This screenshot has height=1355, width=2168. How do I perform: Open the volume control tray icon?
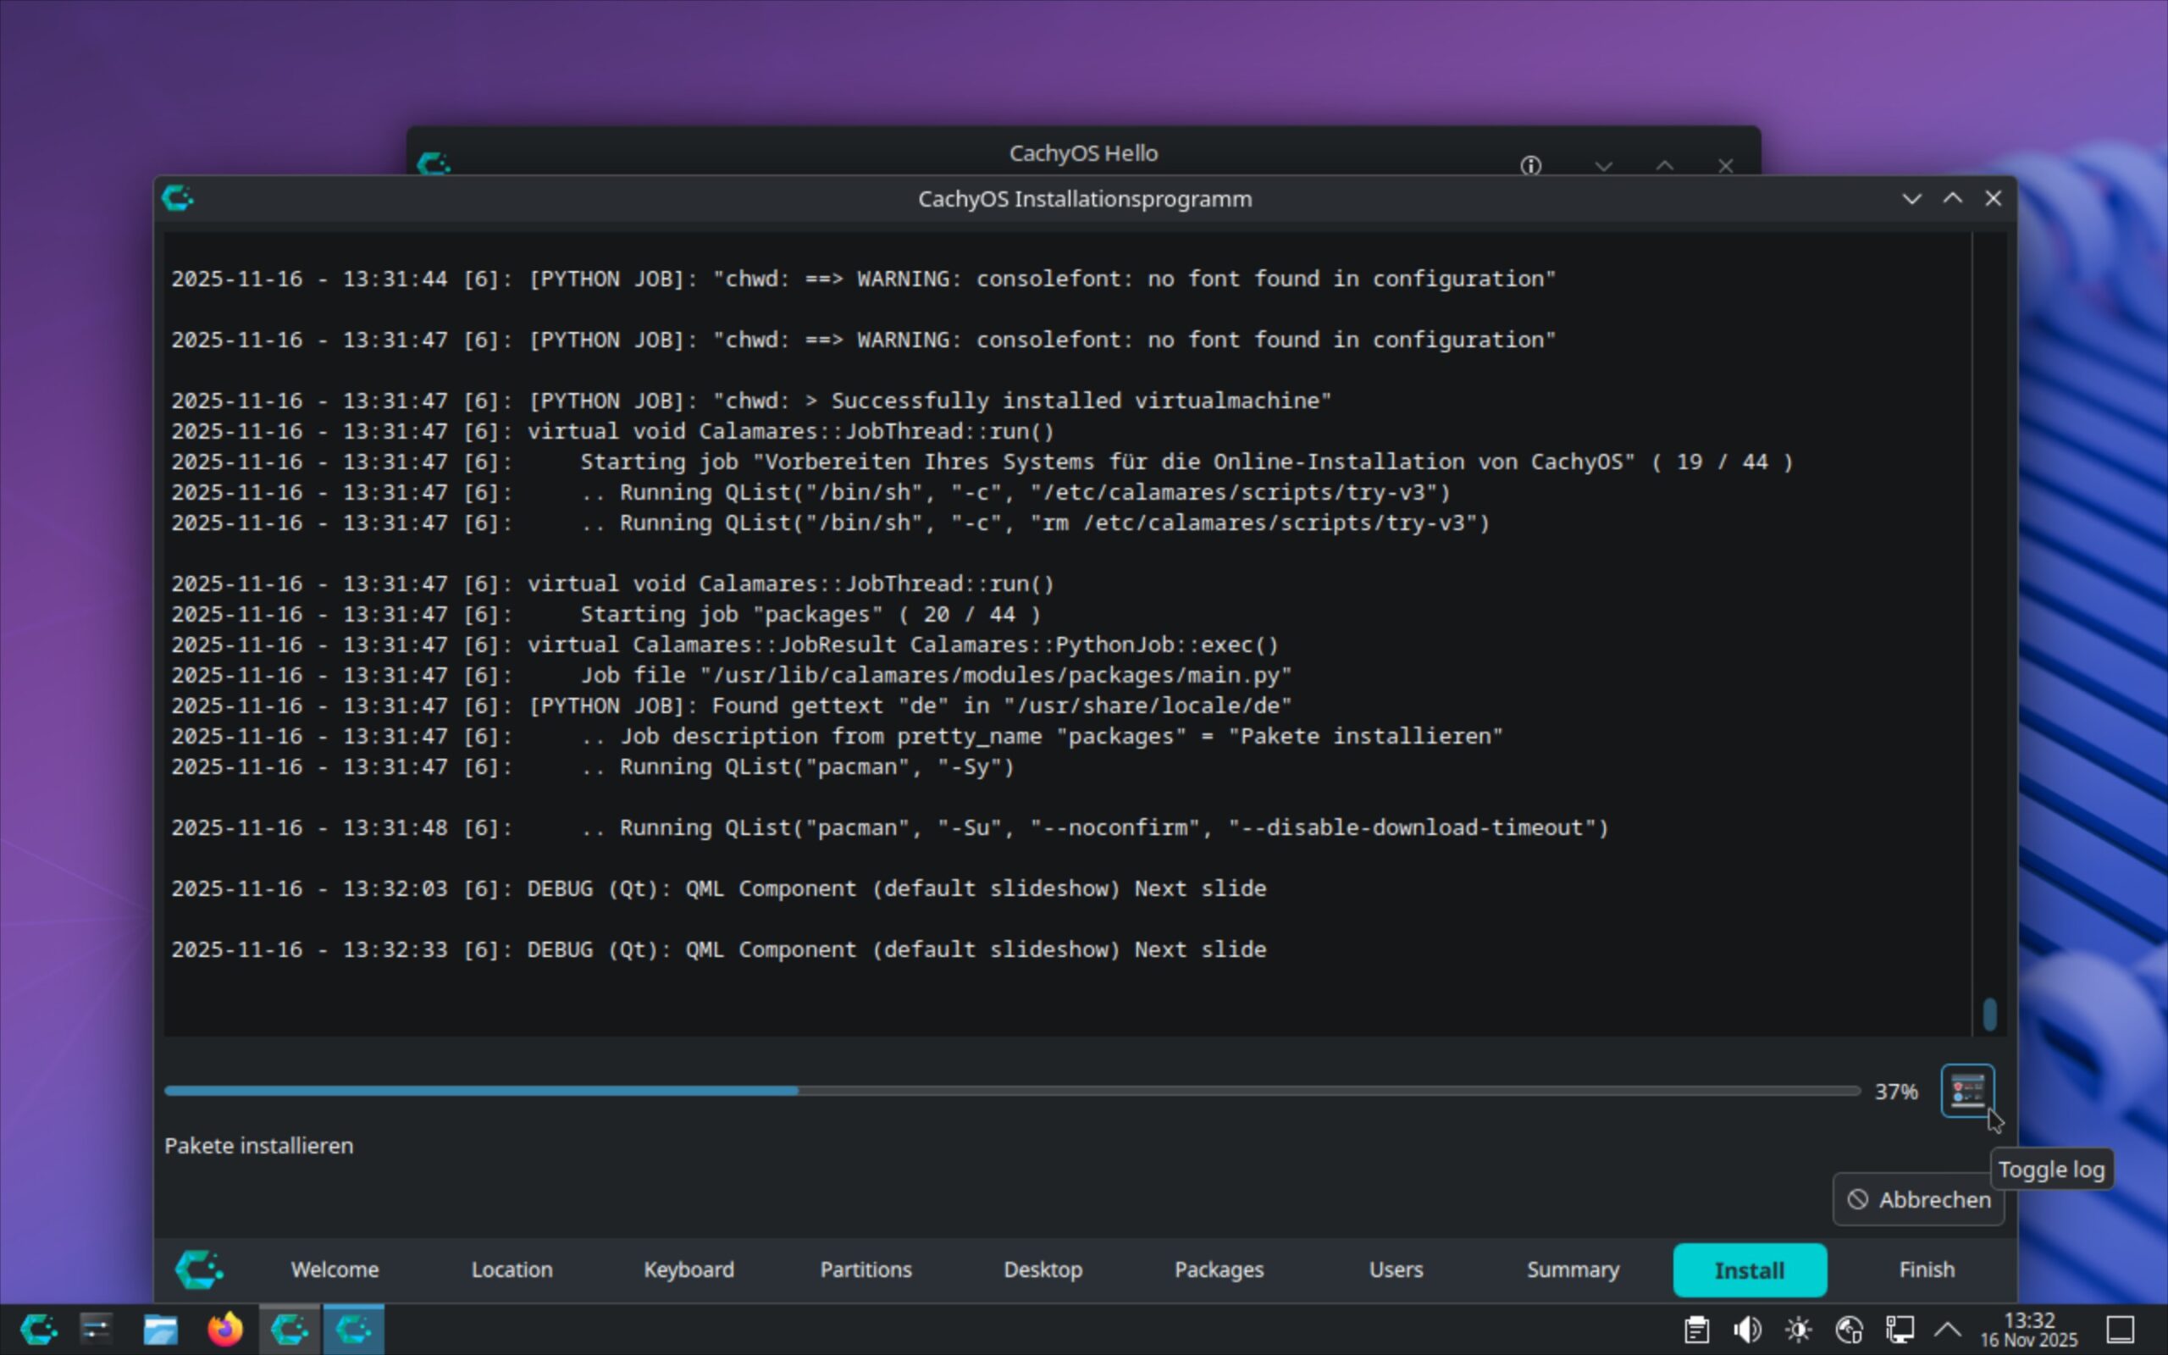pyautogui.click(x=1747, y=1329)
